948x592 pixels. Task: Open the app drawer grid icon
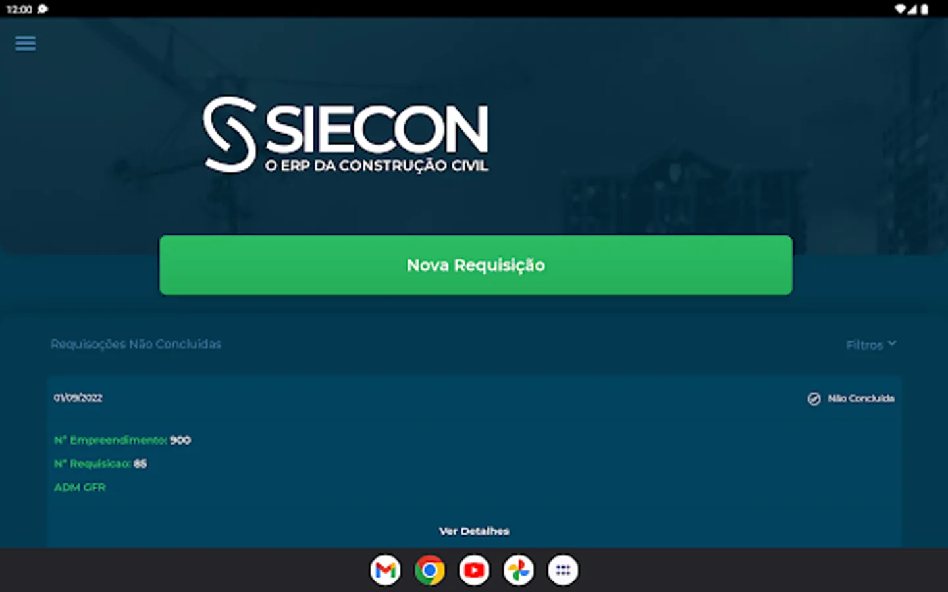pyautogui.click(x=563, y=570)
